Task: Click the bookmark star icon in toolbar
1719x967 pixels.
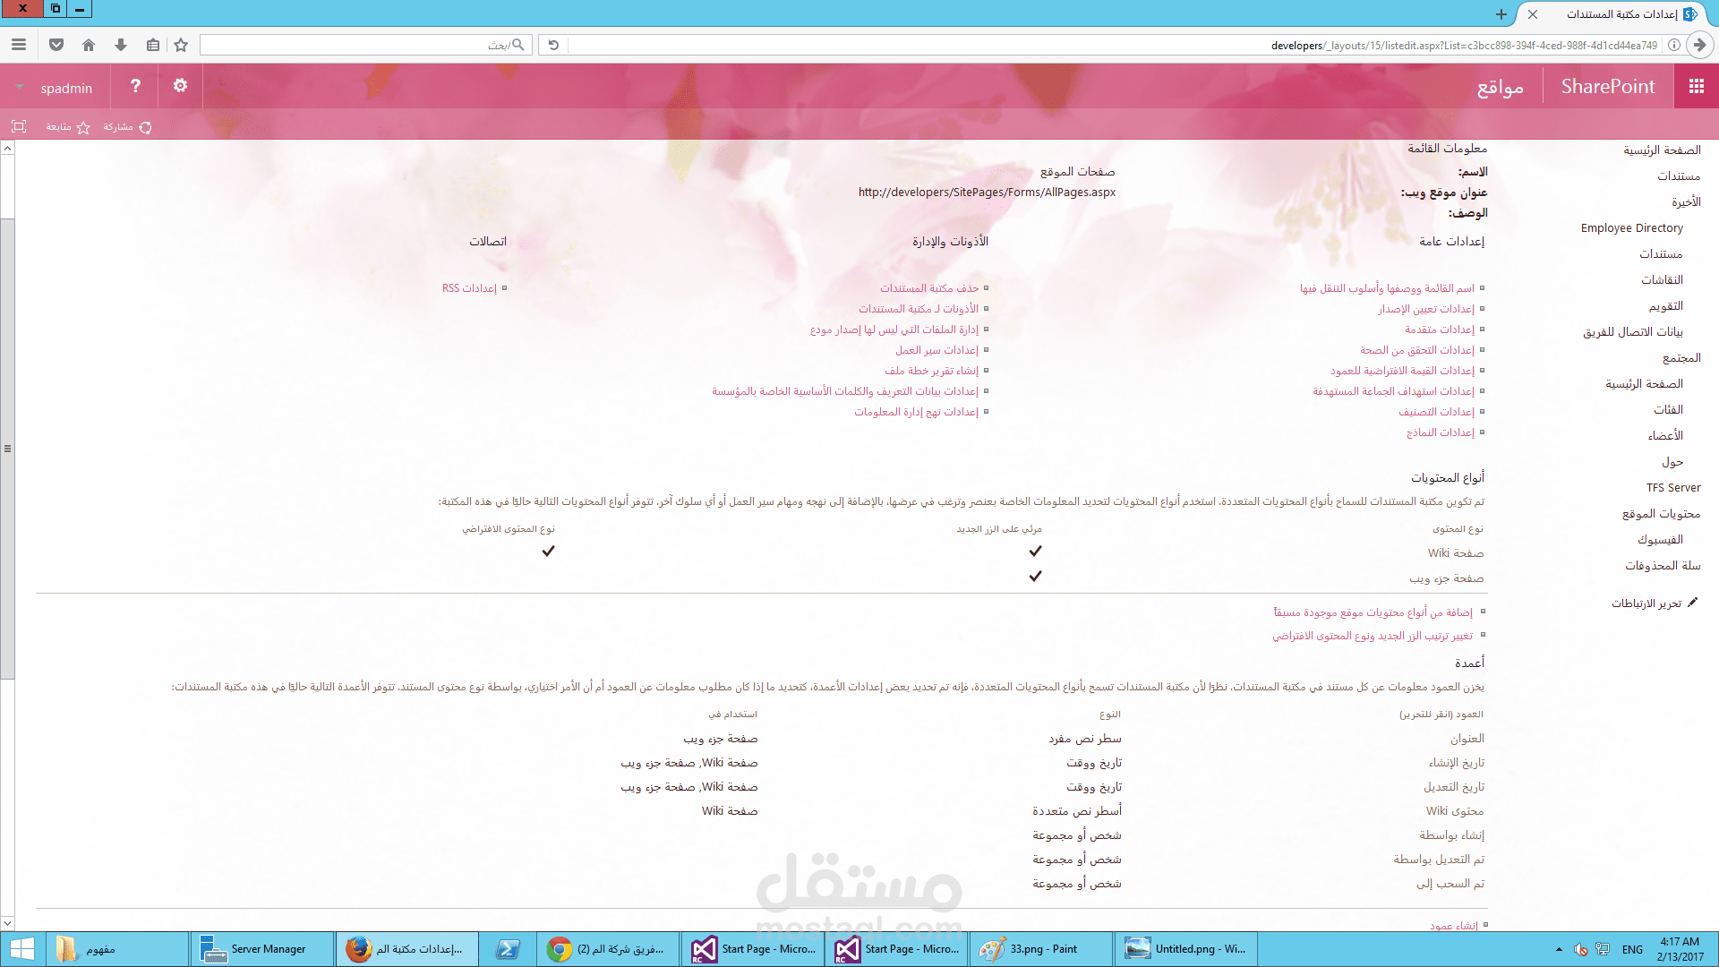Action: pos(181,45)
